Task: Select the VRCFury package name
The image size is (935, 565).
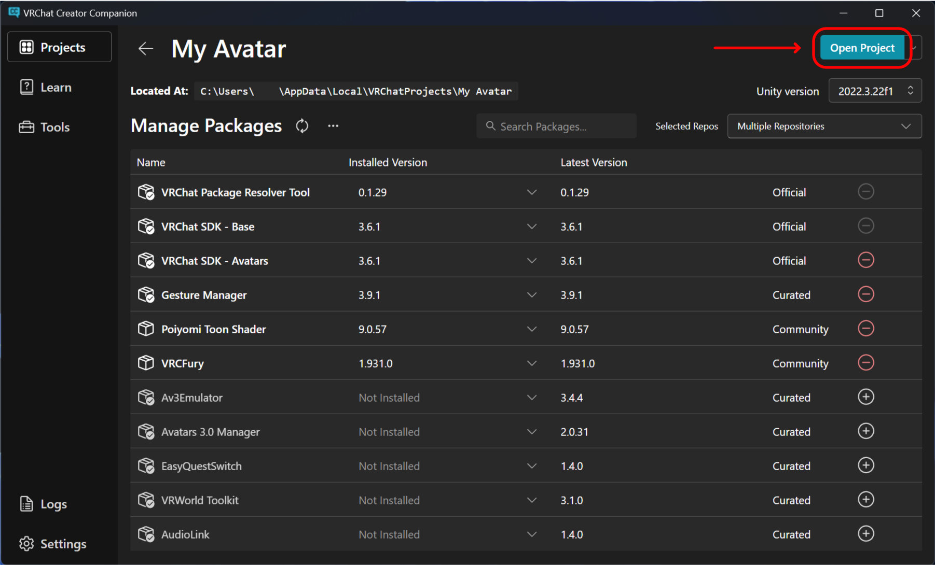Action: click(182, 363)
